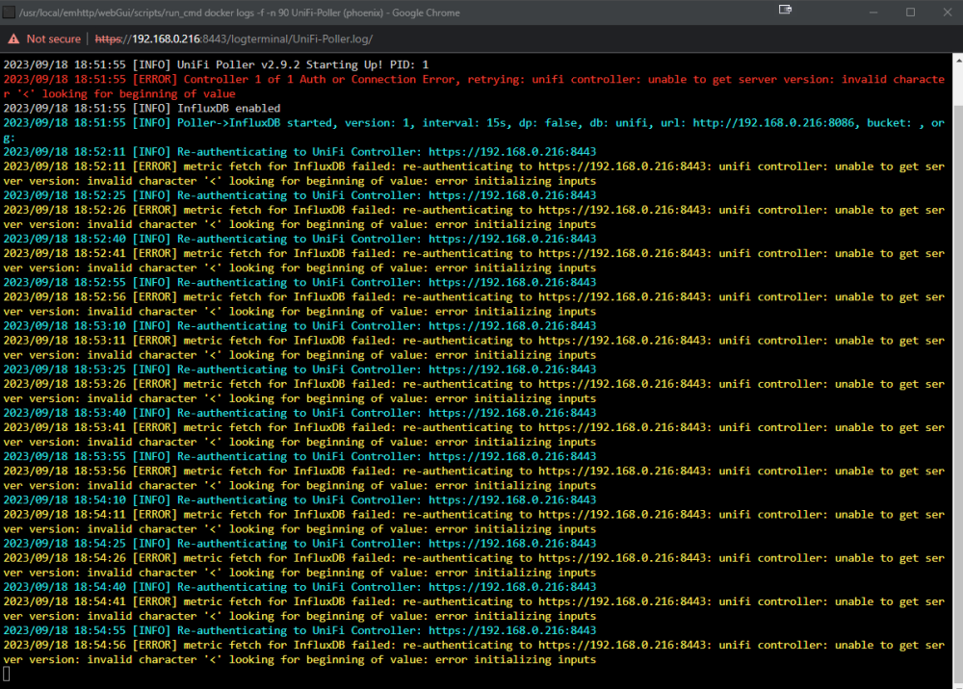The image size is (963, 689).
Task: Click the scrollbar down arrow
Action: click(958, 685)
